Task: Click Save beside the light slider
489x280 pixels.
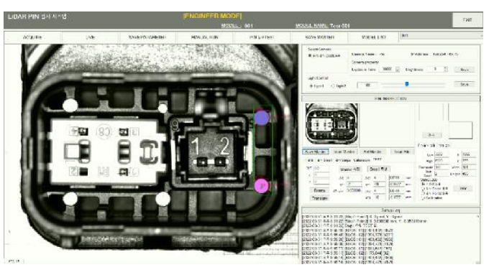Action: pyautogui.click(x=465, y=84)
